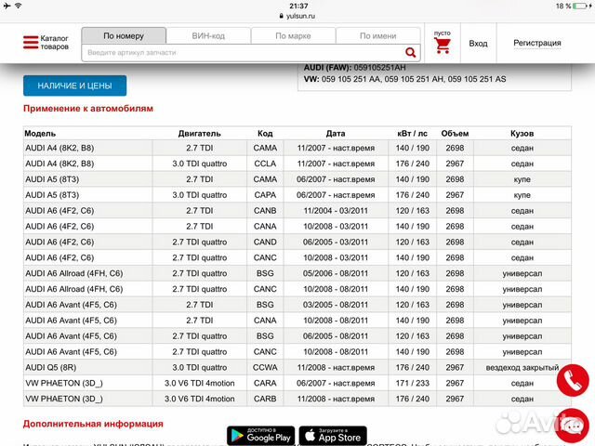The image size is (595, 446).
Task: Click the 3.0 V6 TDI 4motion CARA engine cell
Action: pyautogui.click(x=200, y=383)
